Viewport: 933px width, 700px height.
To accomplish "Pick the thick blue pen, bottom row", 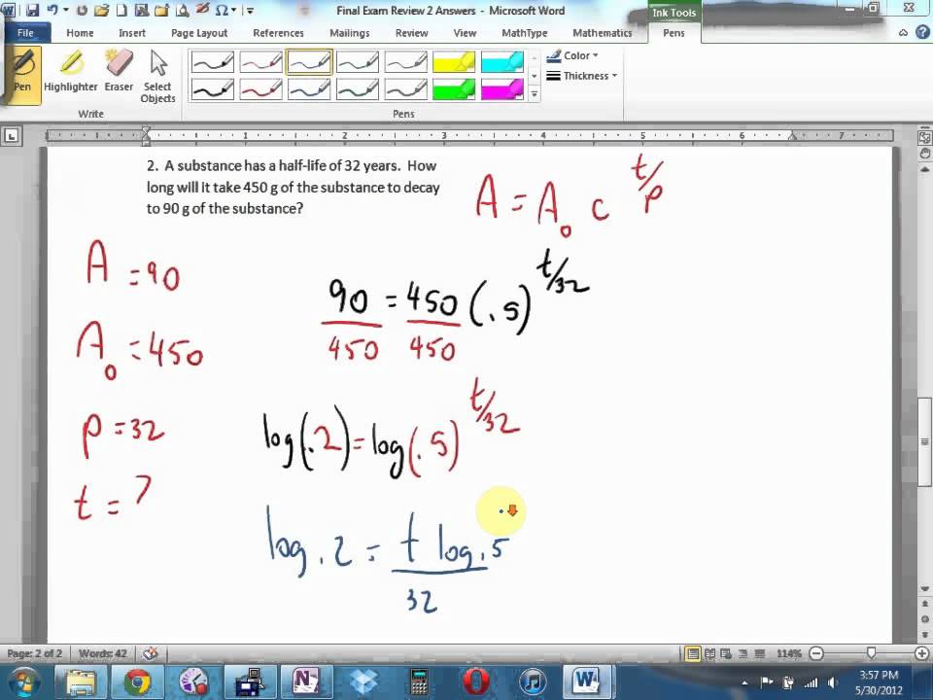I will pos(309,89).
